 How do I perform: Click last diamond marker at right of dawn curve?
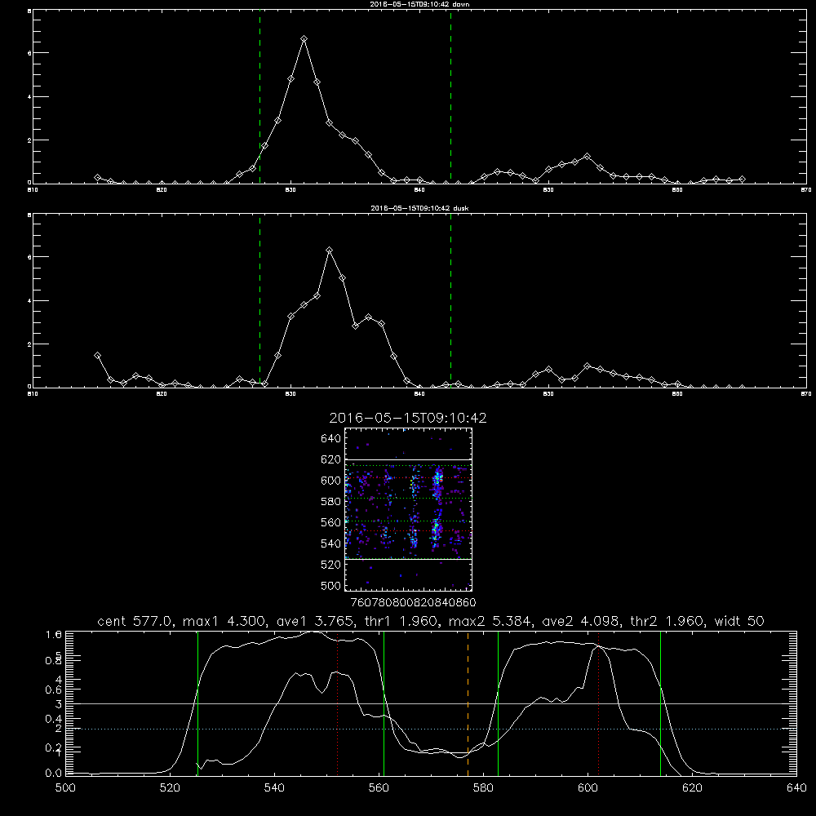pyautogui.click(x=742, y=179)
